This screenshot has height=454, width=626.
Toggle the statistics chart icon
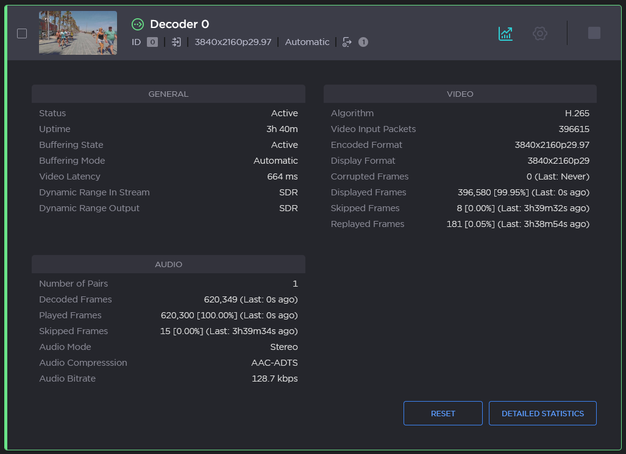(505, 33)
